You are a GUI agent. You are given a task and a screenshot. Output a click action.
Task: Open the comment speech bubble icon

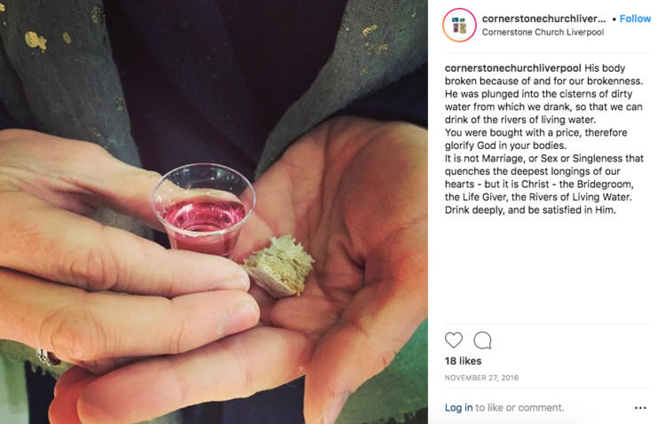tap(482, 341)
